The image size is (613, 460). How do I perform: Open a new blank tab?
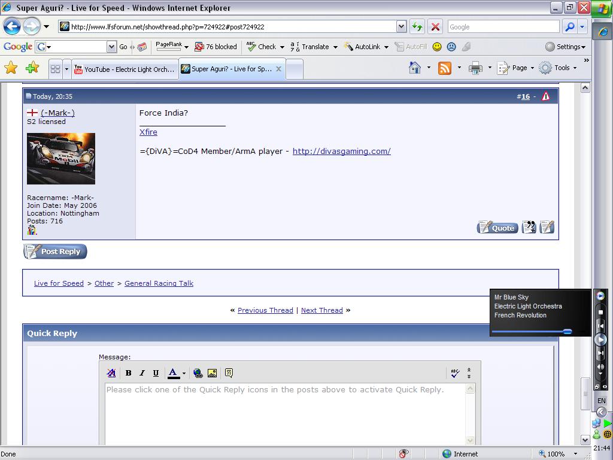[x=295, y=69]
